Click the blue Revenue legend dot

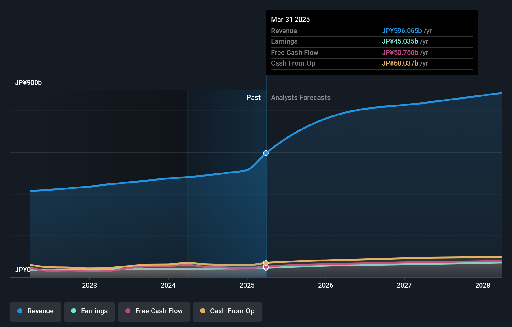21,311
